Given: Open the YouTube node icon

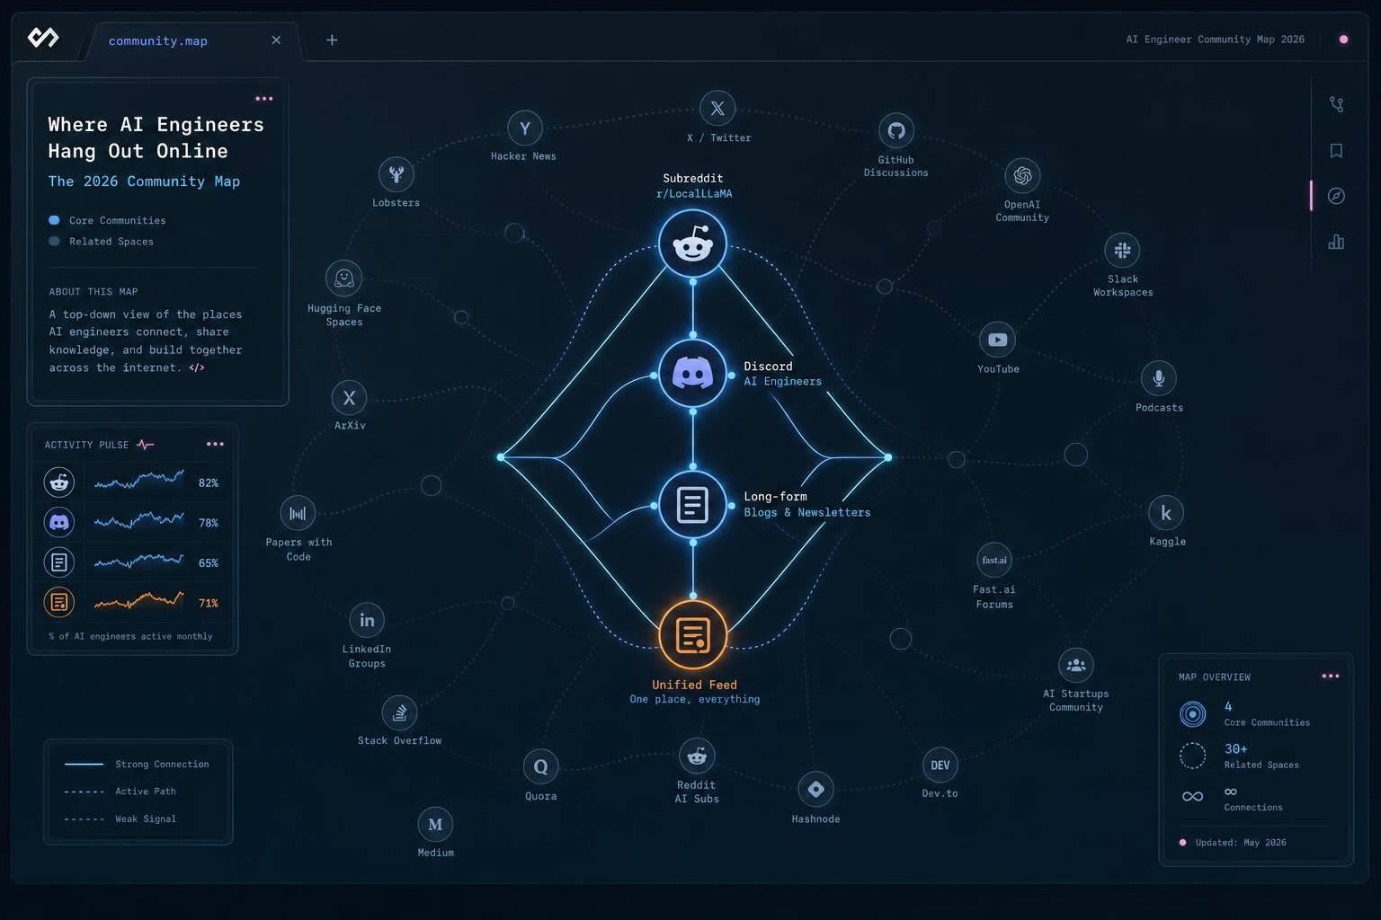Looking at the screenshot, I should point(997,340).
